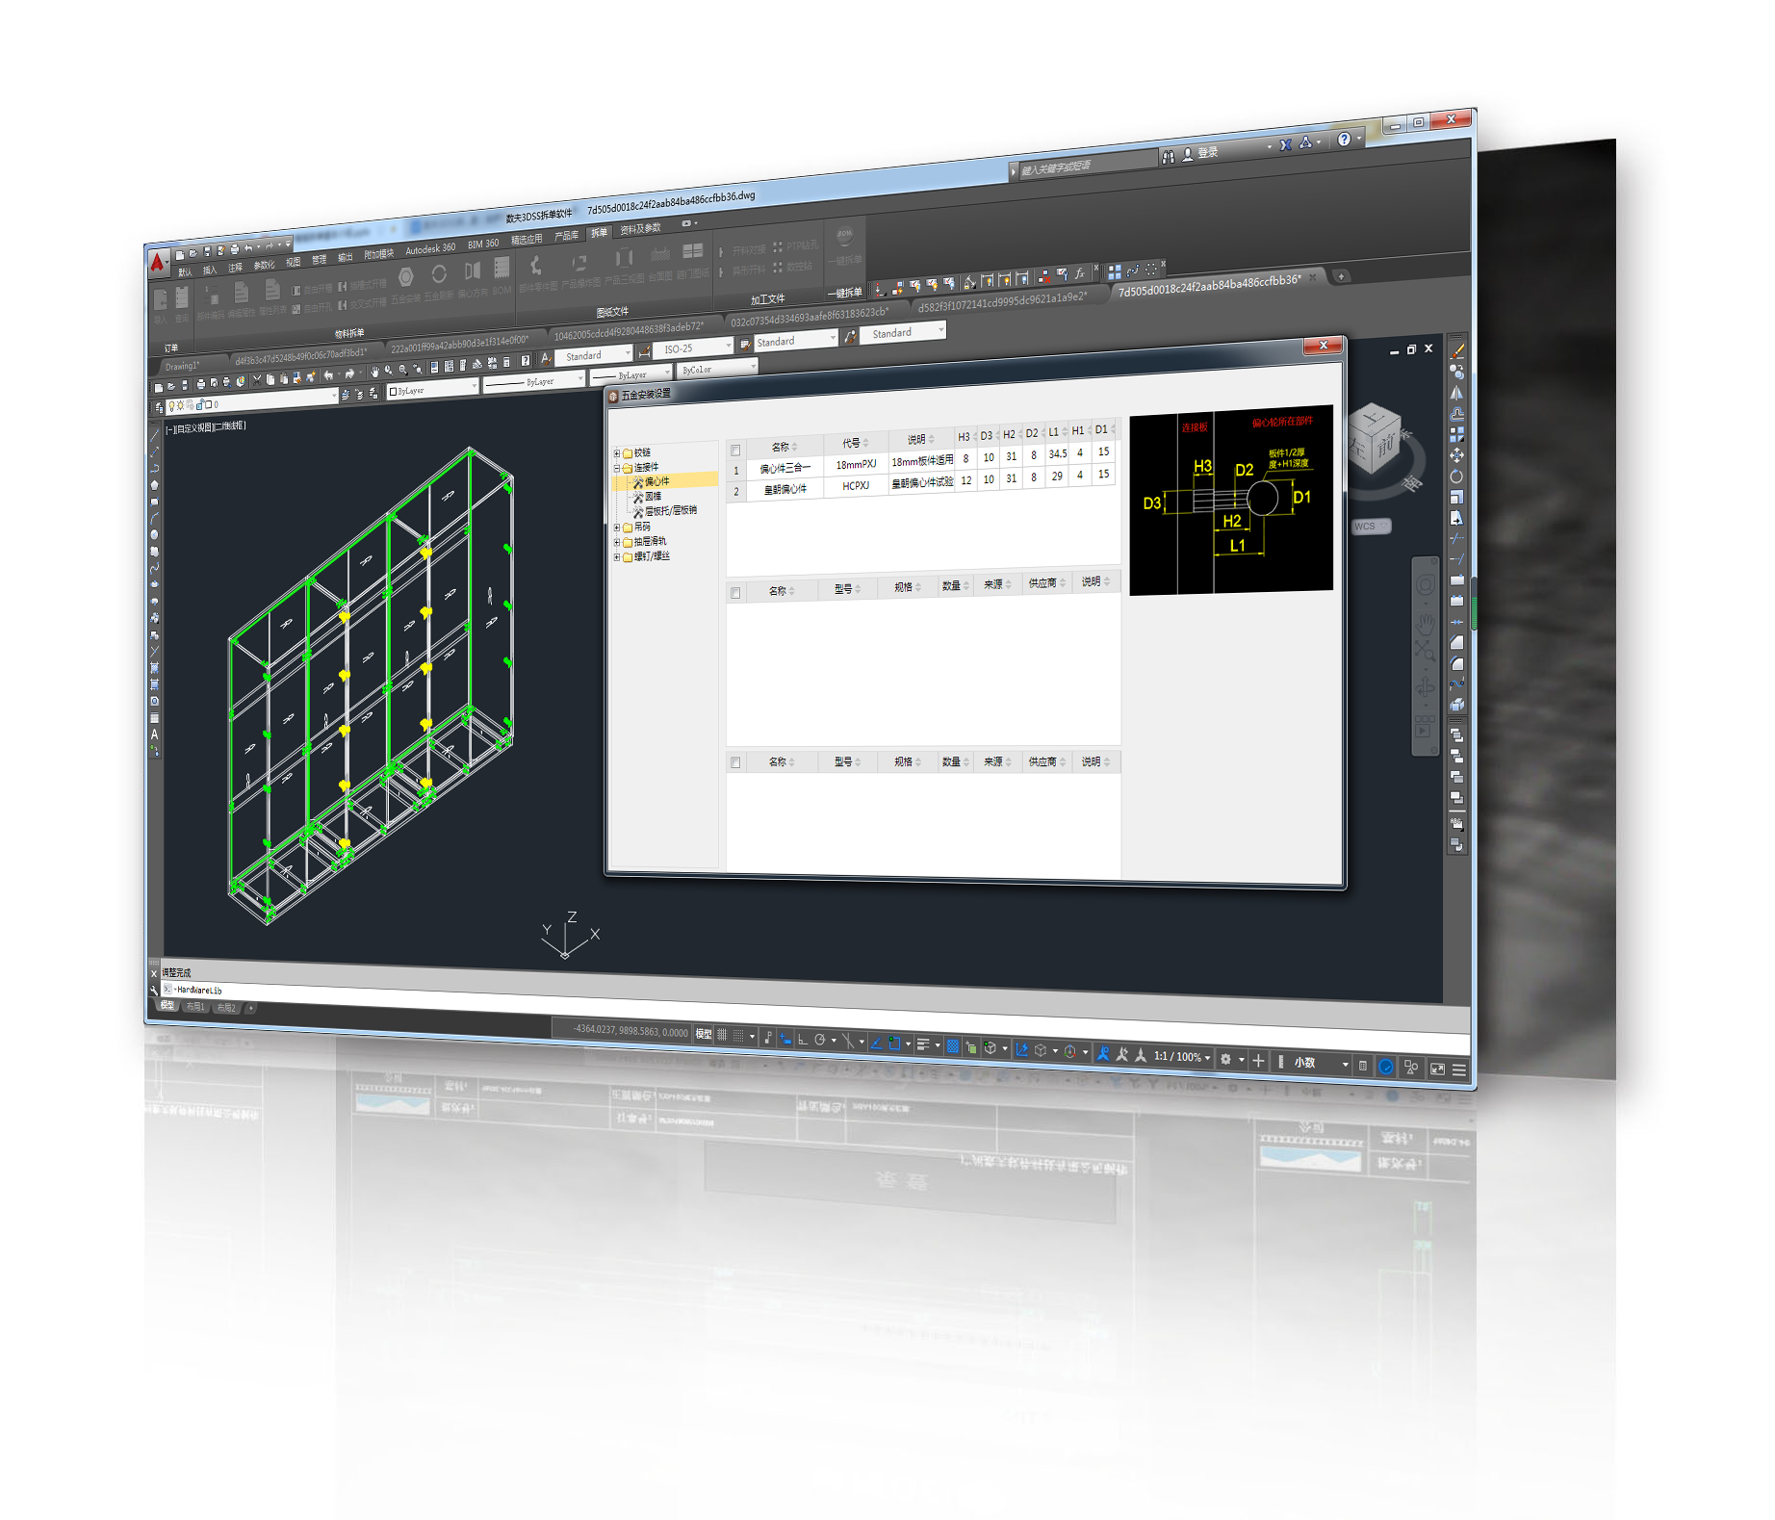Open the ISO-25 dimension style dropdown
Image resolution: width=1775 pixels, height=1520 pixels.
728,346
